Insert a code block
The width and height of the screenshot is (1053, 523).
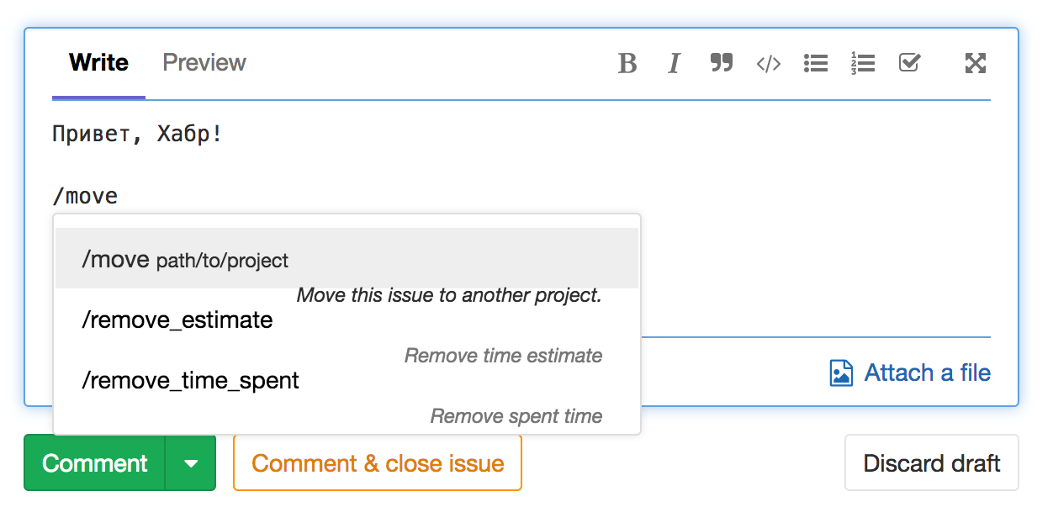pyautogui.click(x=768, y=62)
